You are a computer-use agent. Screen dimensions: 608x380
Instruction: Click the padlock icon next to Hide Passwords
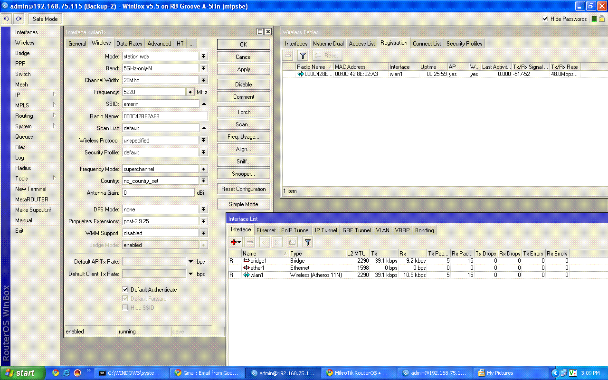[601, 19]
